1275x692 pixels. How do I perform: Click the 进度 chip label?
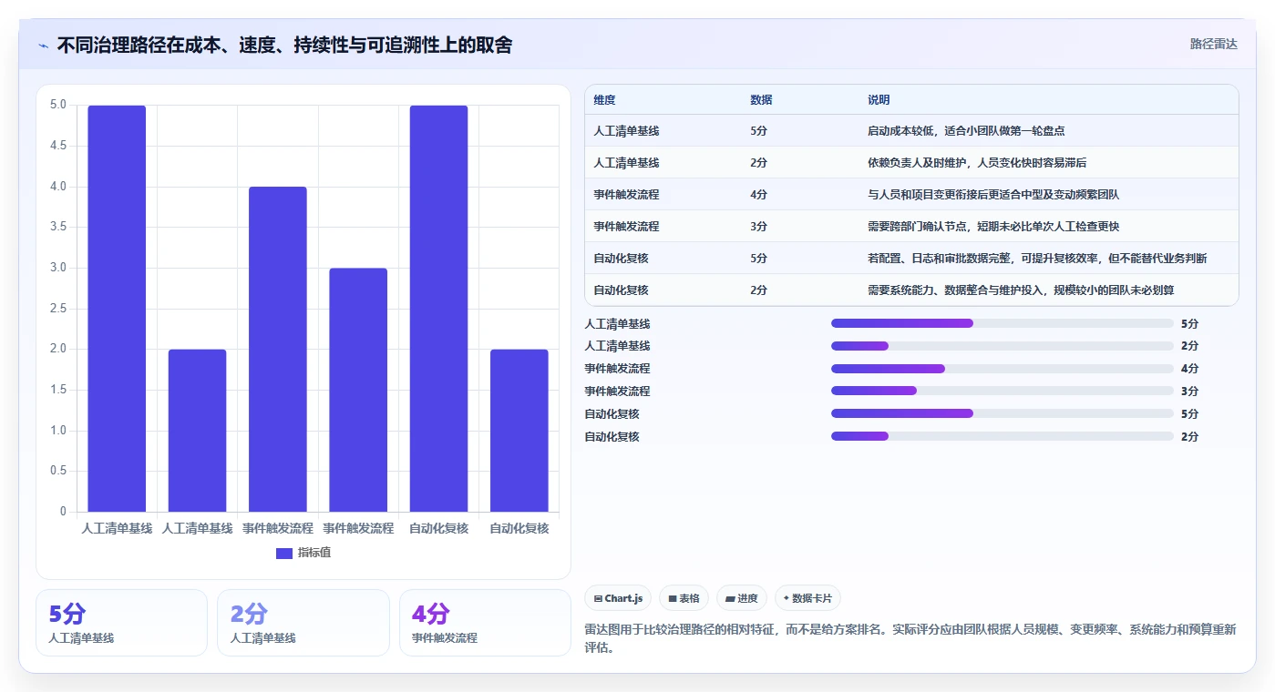[747, 599]
